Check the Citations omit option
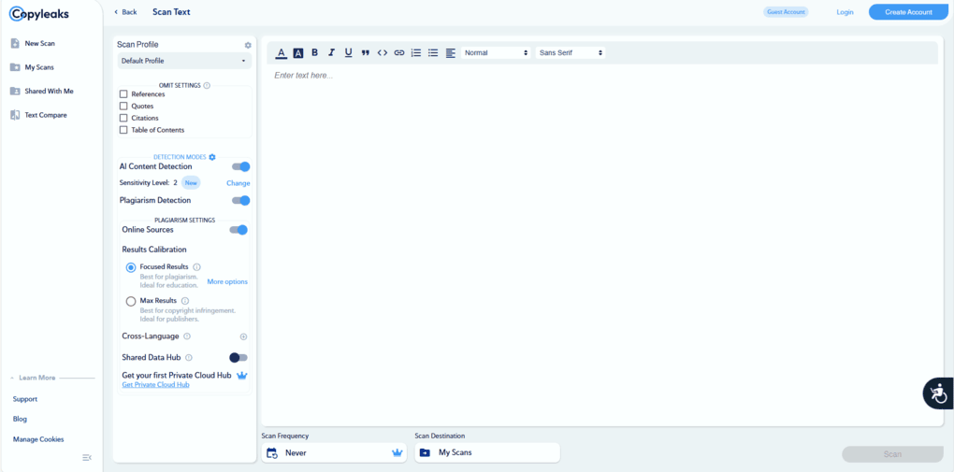 point(123,118)
